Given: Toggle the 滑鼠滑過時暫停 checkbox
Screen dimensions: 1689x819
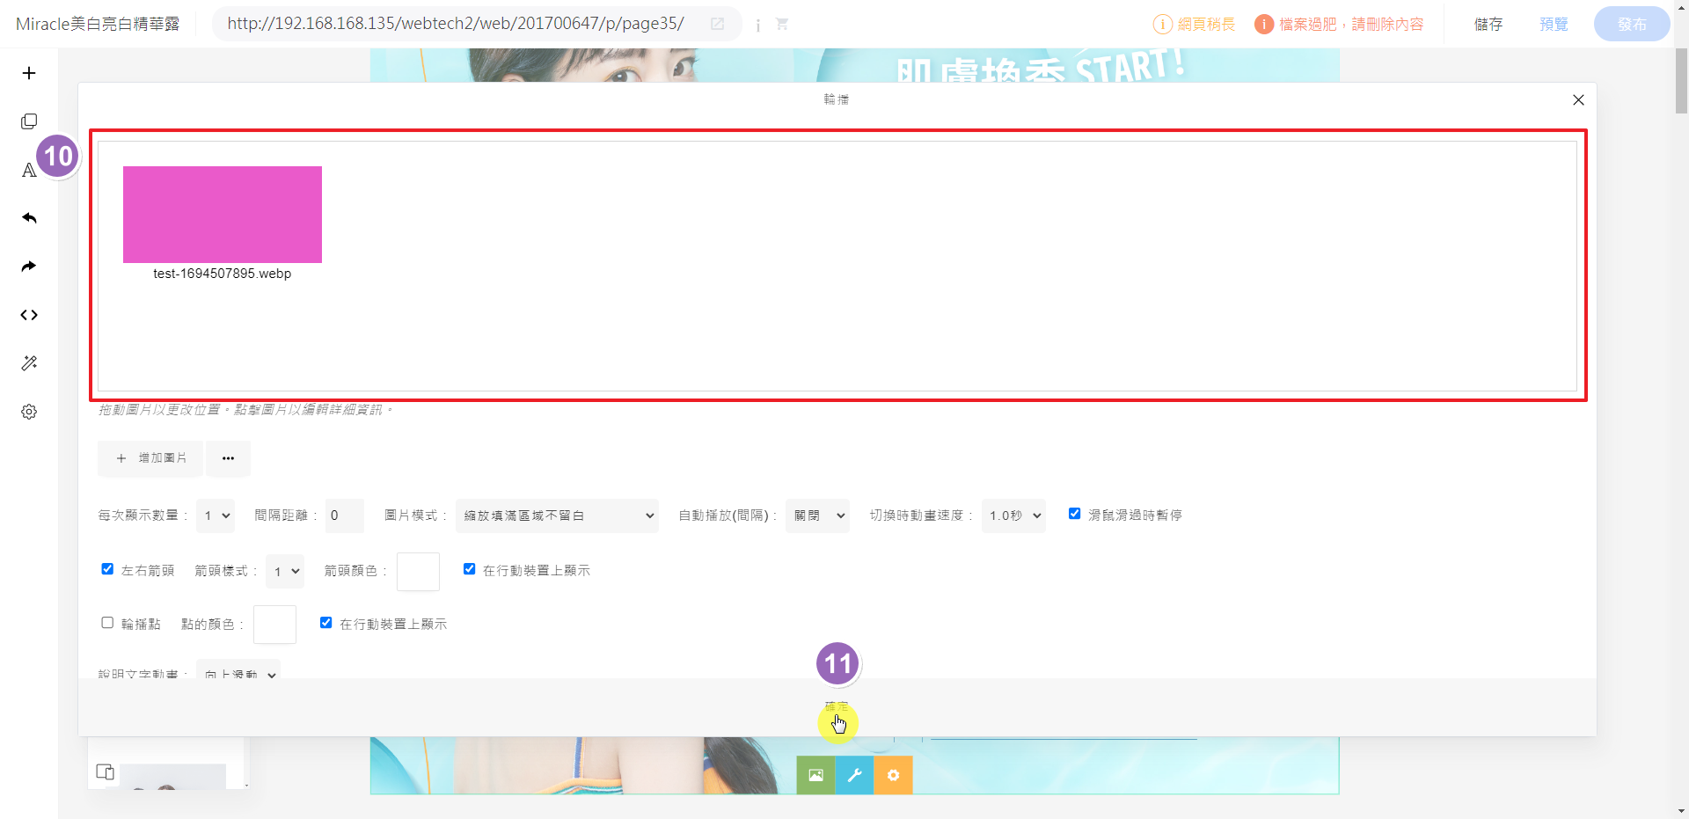Looking at the screenshot, I should point(1074,514).
